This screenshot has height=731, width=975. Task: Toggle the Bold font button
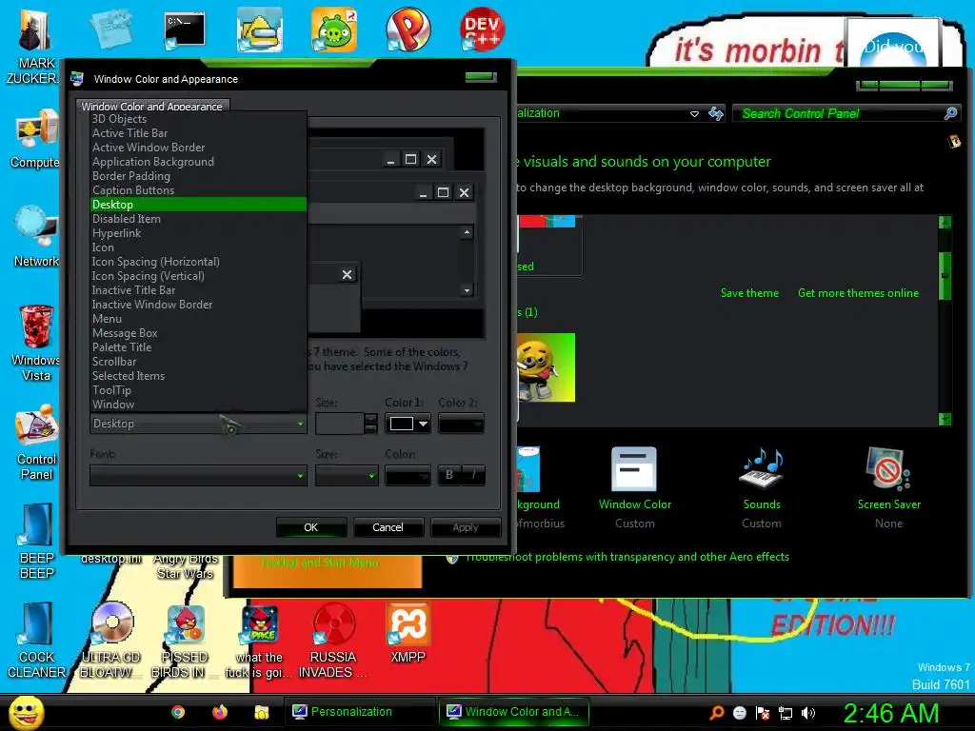449,475
